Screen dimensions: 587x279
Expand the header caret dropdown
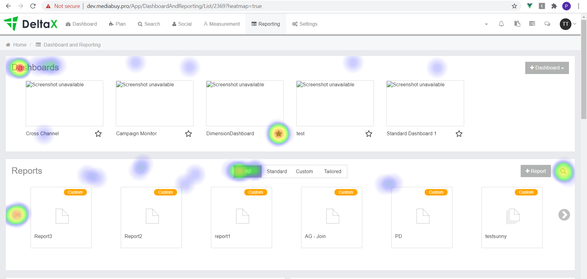(486, 24)
